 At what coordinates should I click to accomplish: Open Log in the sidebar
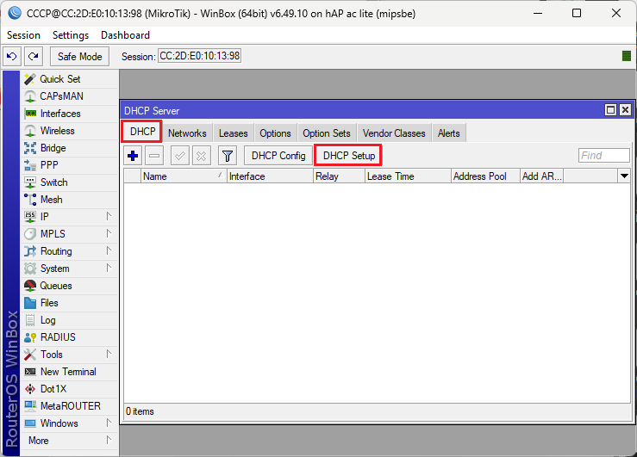(70, 320)
